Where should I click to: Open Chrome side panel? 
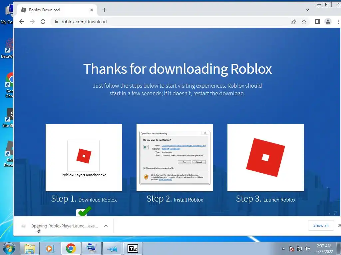(317, 22)
